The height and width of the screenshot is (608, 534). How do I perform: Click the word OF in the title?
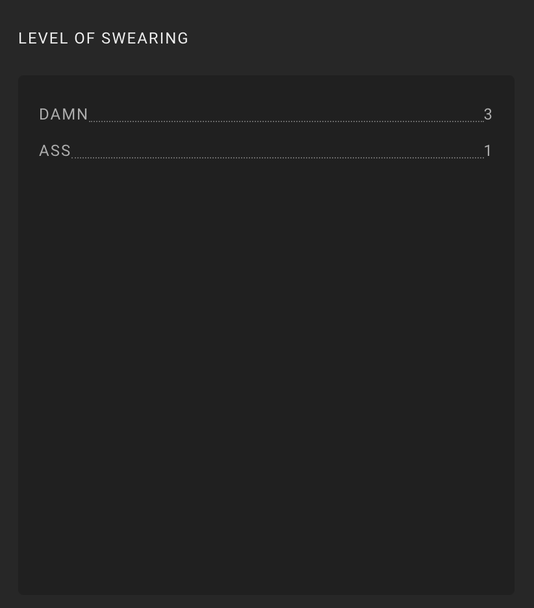(x=84, y=38)
